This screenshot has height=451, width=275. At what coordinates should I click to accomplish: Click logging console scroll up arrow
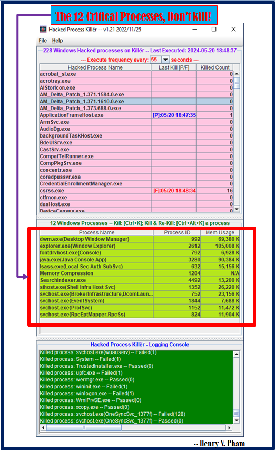[x=237, y=354]
